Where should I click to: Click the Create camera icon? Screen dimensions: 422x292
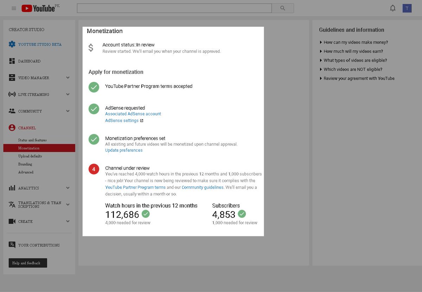(12, 221)
